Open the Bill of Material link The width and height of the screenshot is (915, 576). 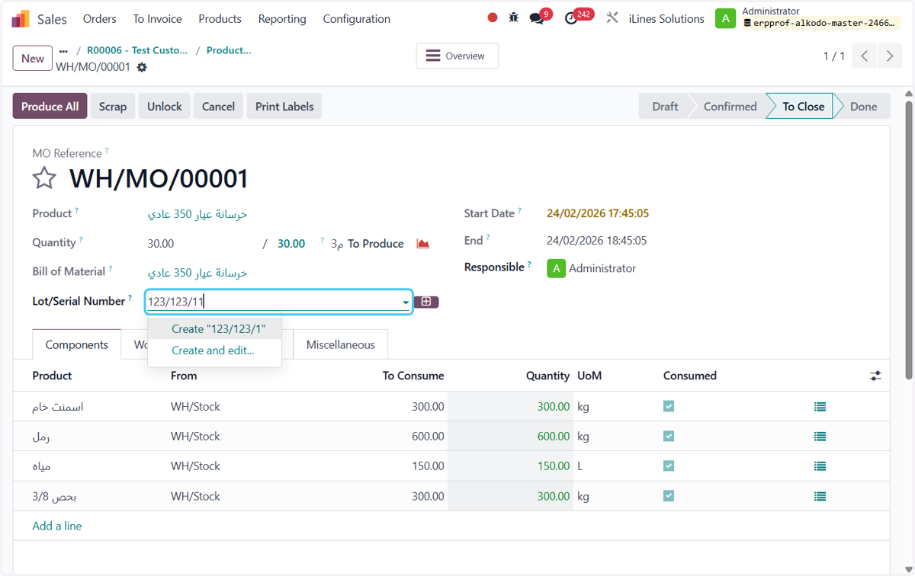pyautogui.click(x=197, y=273)
